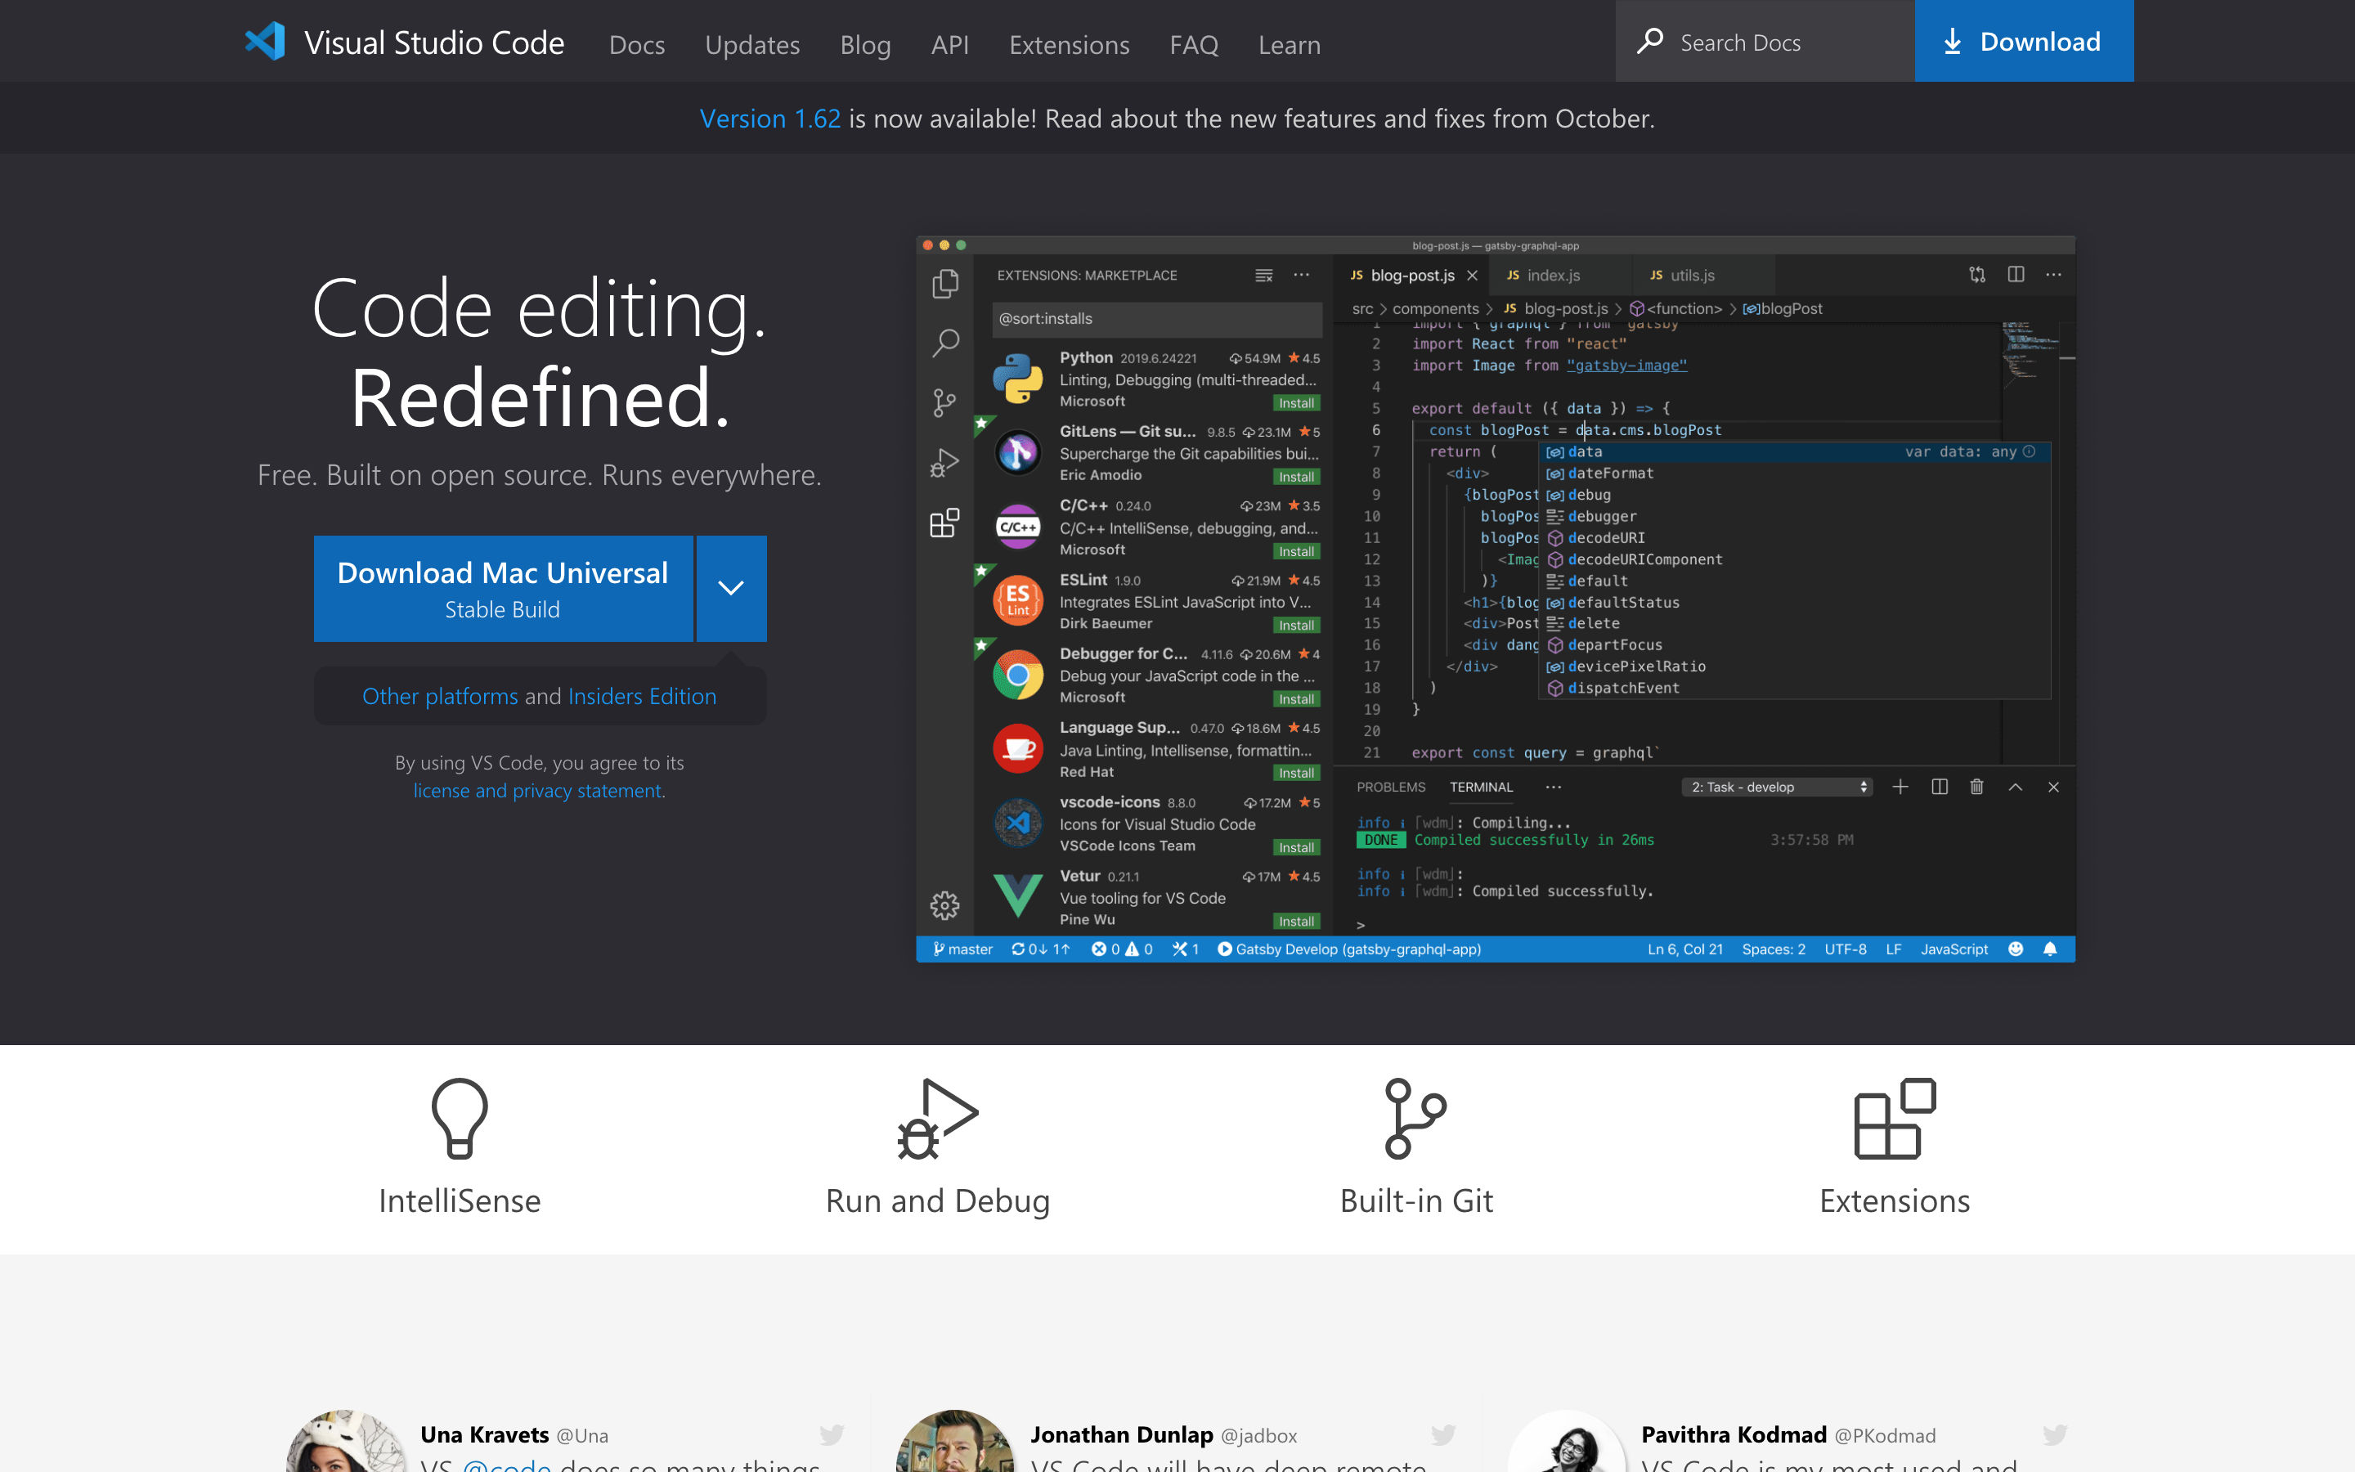2355x1472 pixels.
Task: Click the Search icon in editor activity bar
Action: click(945, 343)
